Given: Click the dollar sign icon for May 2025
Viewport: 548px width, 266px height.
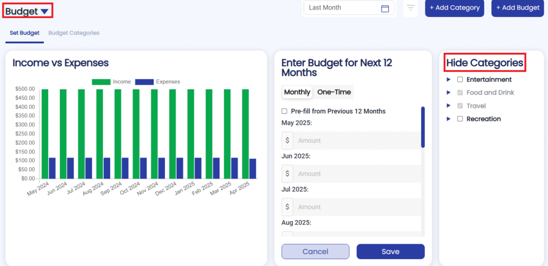Looking at the screenshot, I should point(287,140).
